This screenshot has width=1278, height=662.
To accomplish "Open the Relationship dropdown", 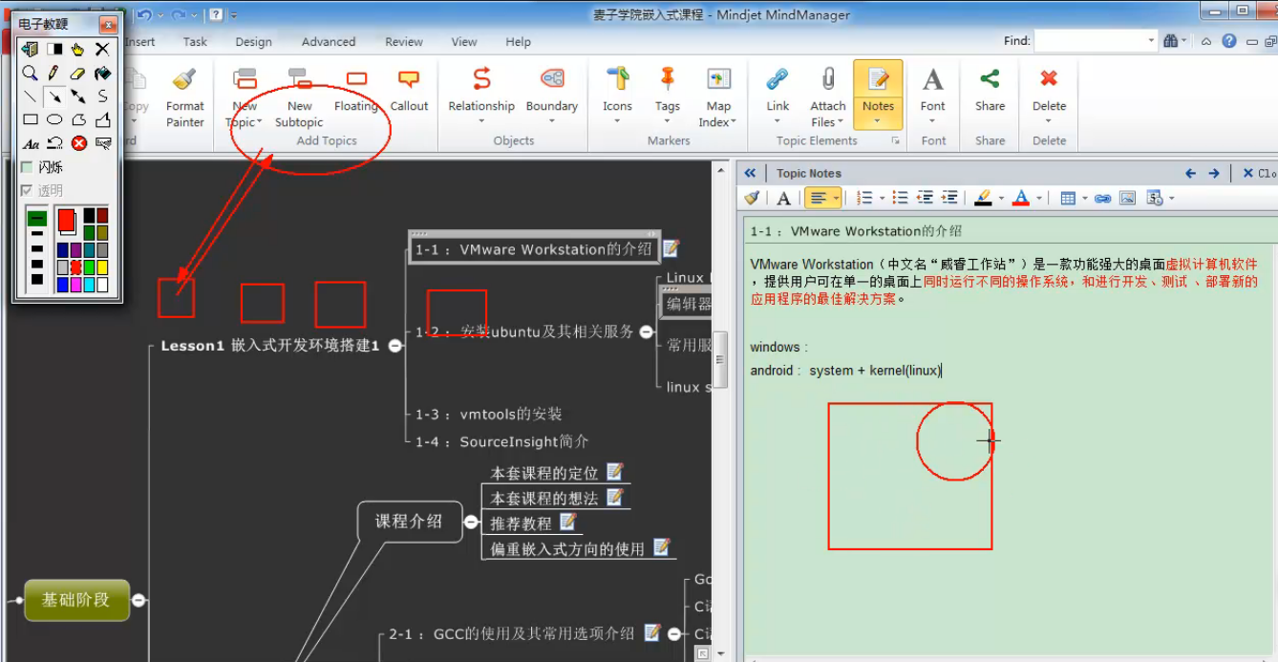I will (481, 121).
